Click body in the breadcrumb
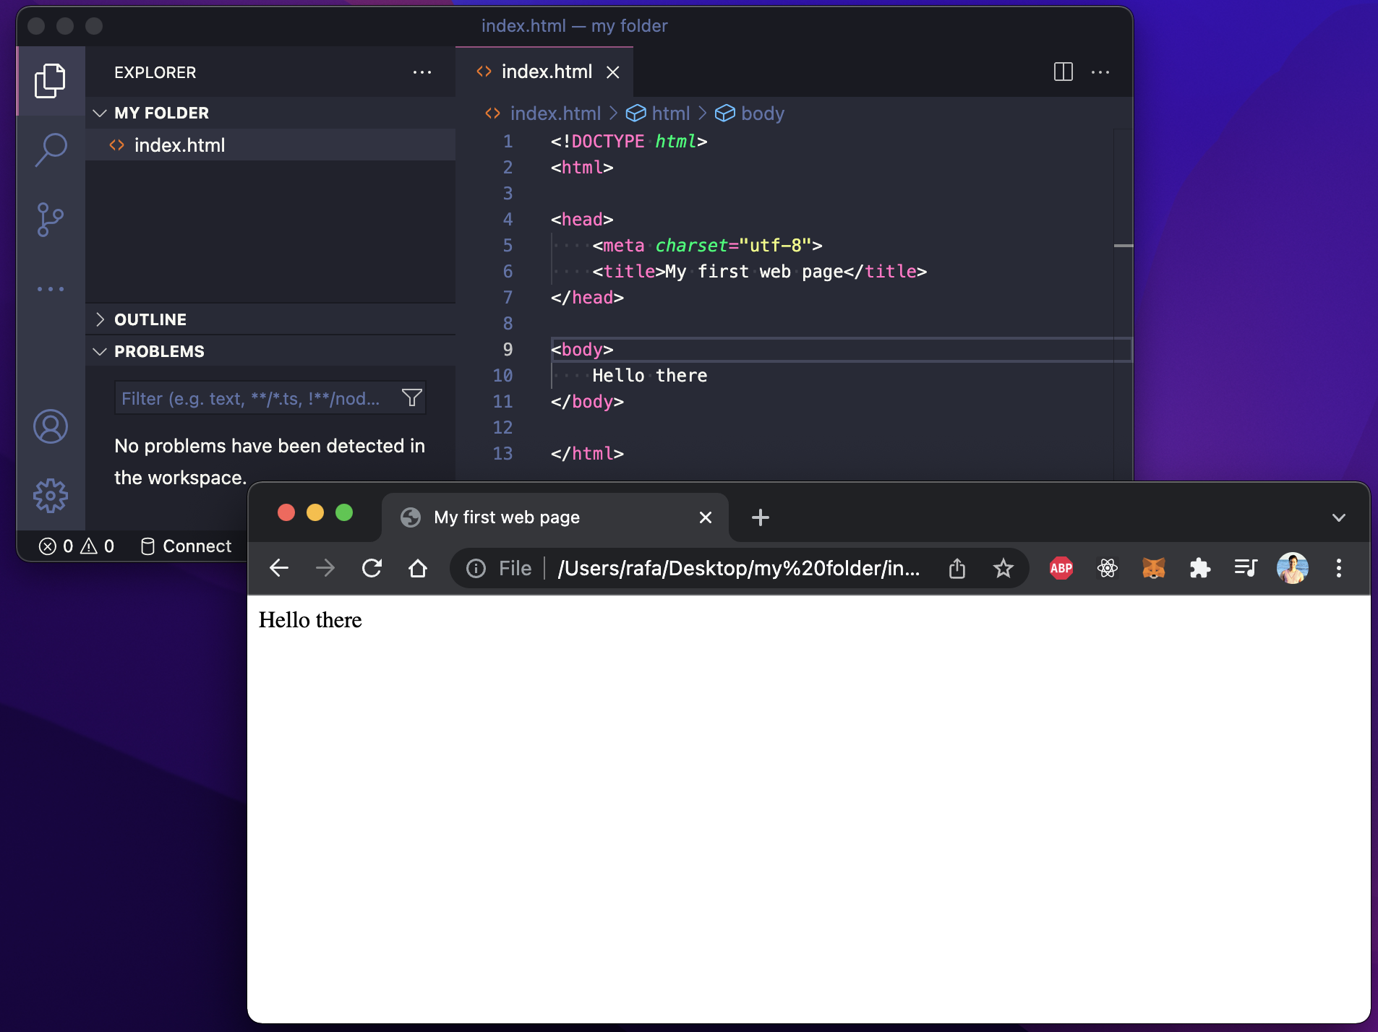 point(763,113)
